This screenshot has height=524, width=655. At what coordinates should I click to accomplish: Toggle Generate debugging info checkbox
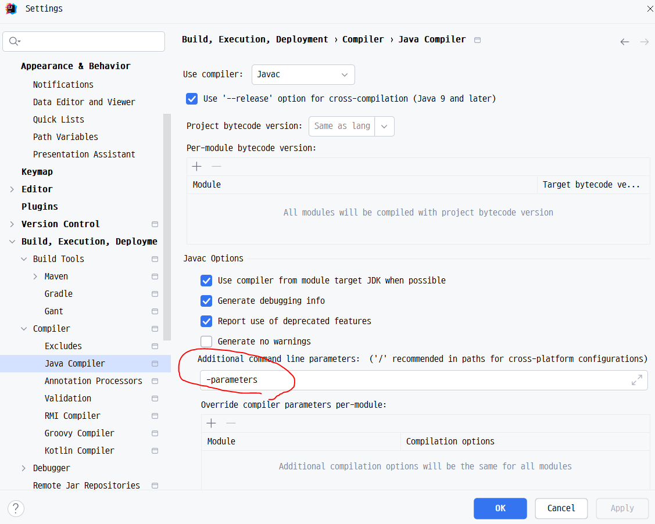pyautogui.click(x=206, y=301)
